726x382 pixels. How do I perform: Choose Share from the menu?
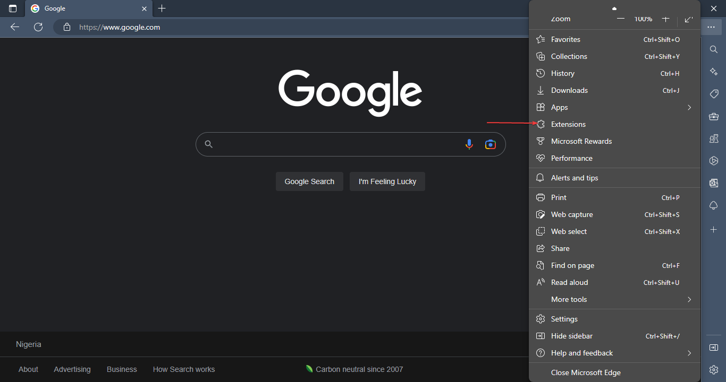point(614,248)
